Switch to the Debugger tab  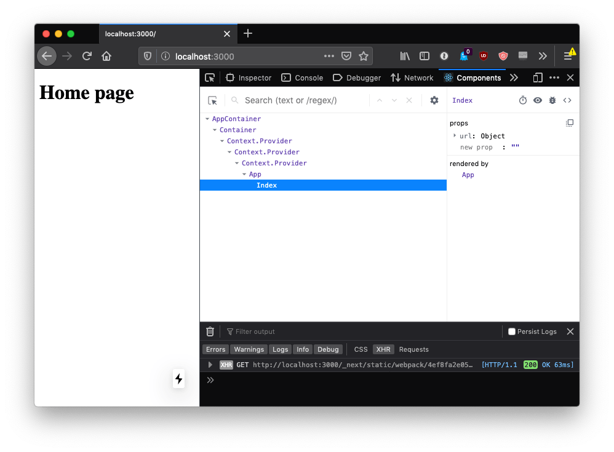pyautogui.click(x=357, y=77)
